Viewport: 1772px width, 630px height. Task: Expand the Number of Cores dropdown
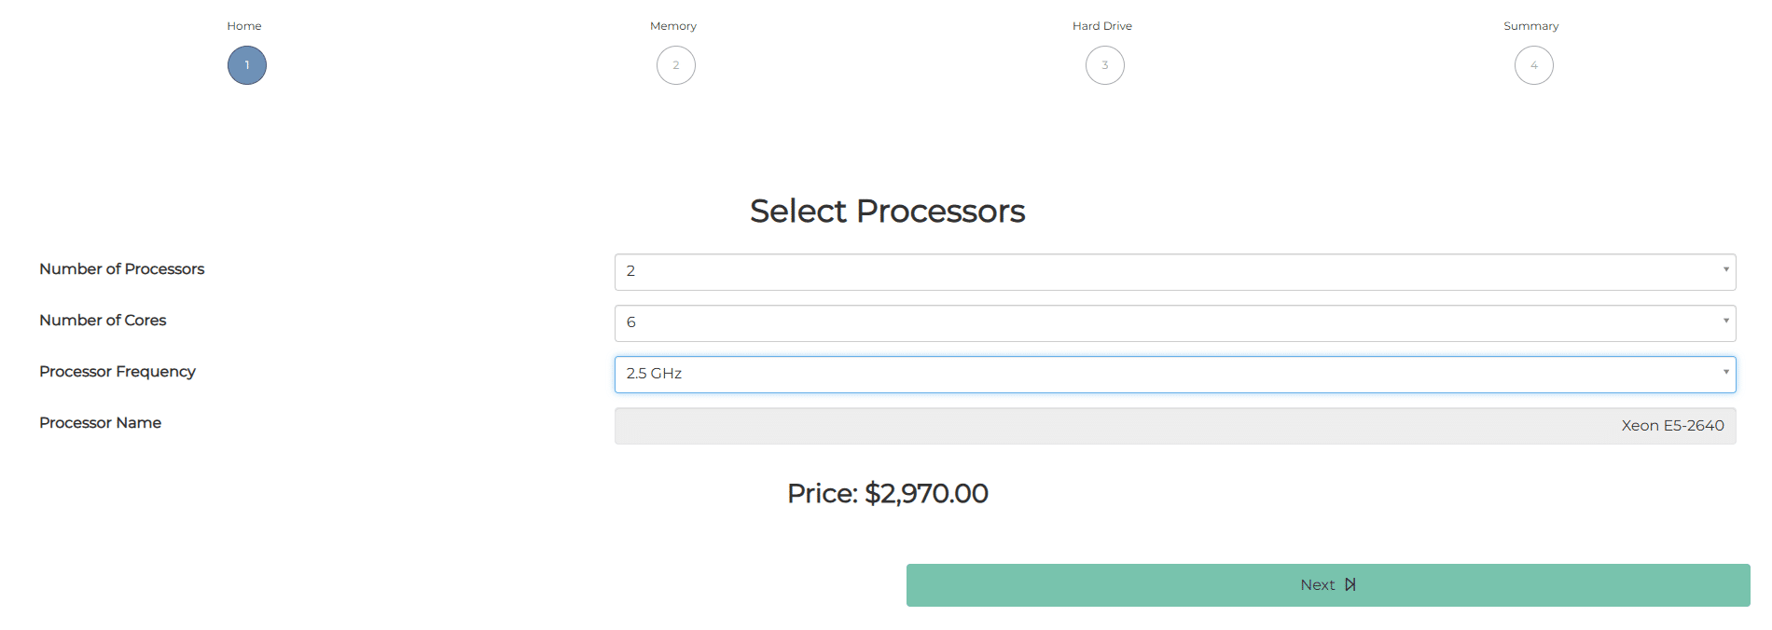point(1175,322)
